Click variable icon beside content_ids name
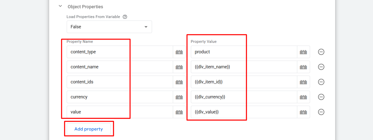Viewport: 373px width, 140px height. 179,82
